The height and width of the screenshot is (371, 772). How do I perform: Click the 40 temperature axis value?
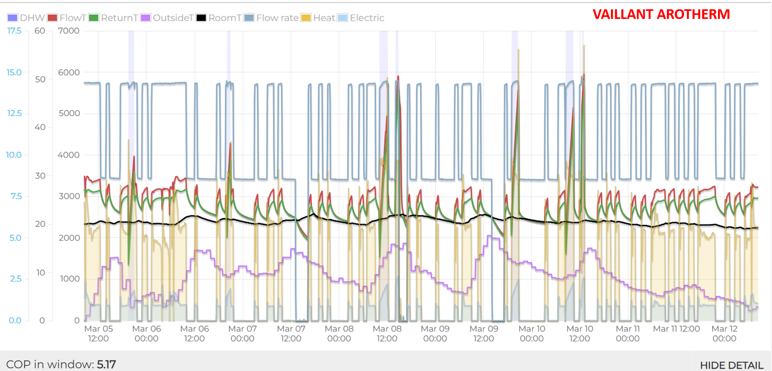tap(40, 127)
